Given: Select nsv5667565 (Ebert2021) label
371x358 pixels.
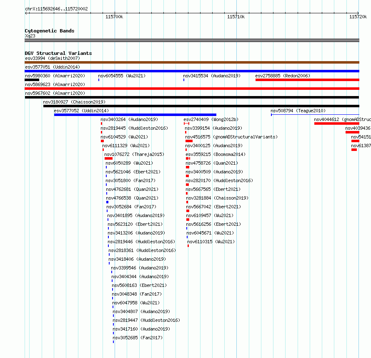Looking at the screenshot, I should [x=213, y=189].
